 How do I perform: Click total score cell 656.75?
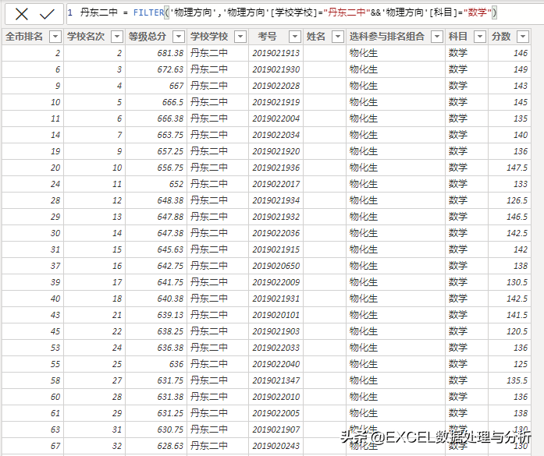(x=156, y=168)
